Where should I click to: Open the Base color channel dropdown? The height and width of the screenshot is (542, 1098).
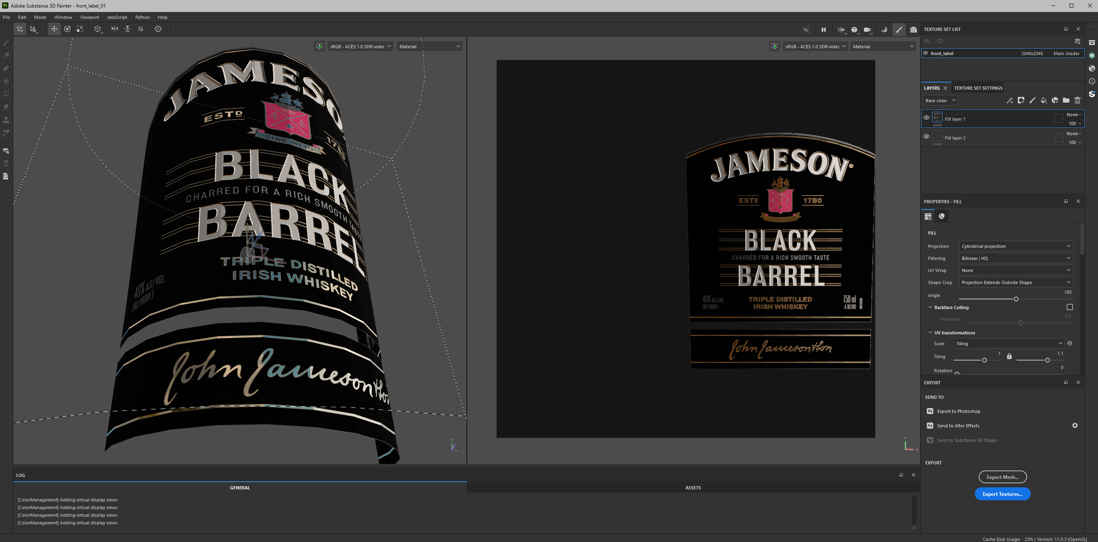coord(940,101)
